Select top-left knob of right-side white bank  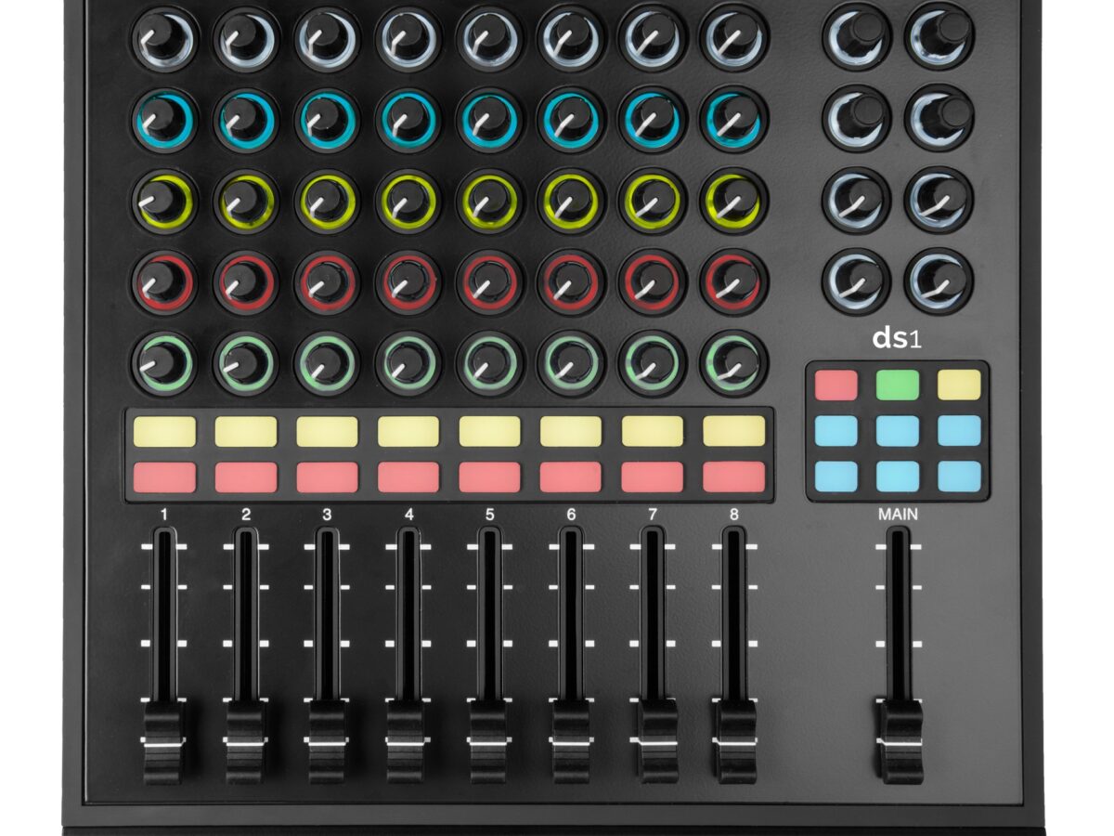(857, 36)
